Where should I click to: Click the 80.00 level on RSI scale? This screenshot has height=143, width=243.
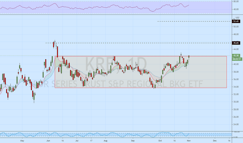(x=236, y=1)
